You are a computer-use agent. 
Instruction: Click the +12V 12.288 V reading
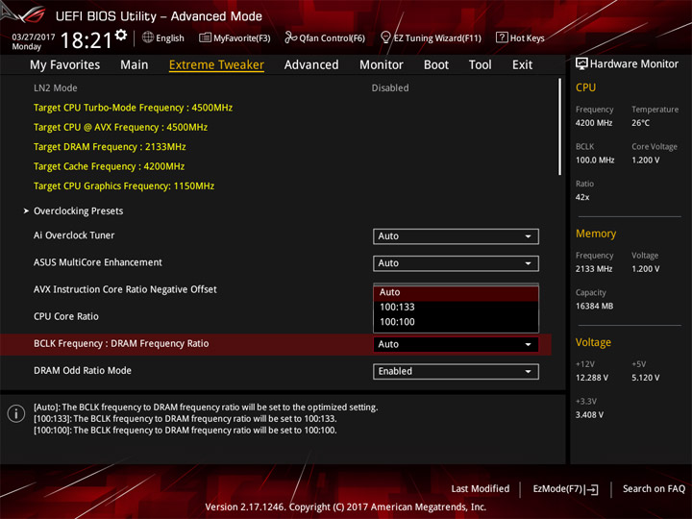coord(591,378)
